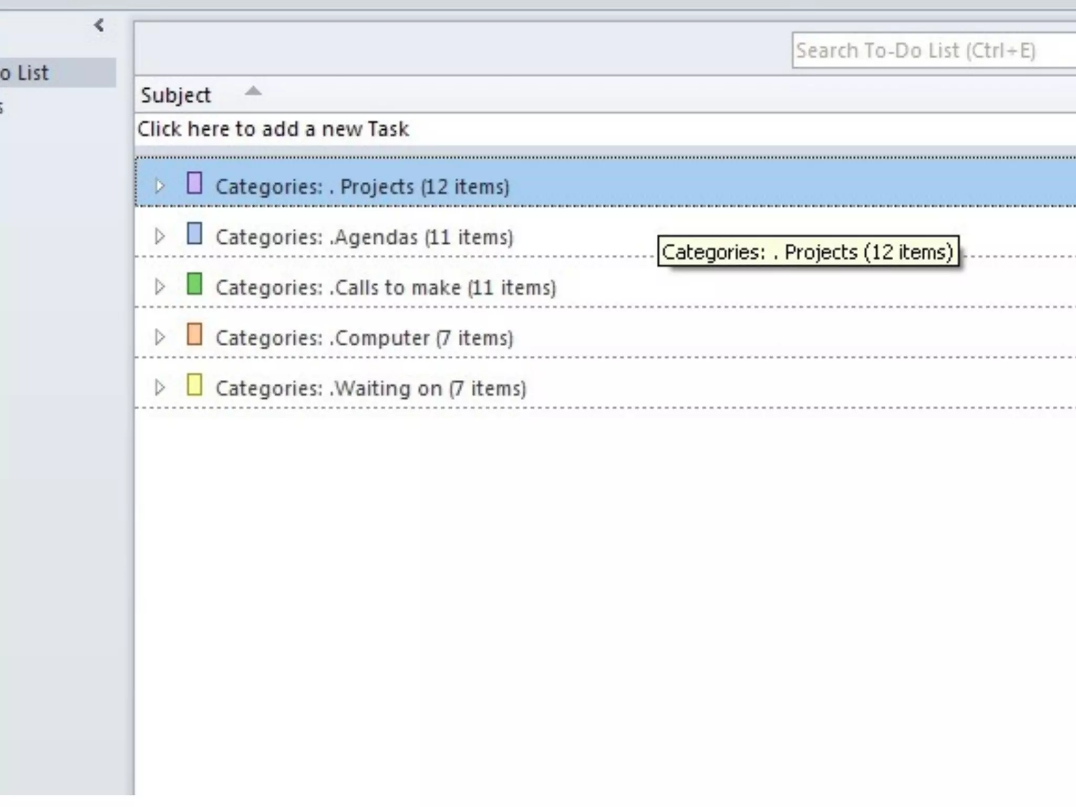The height and width of the screenshot is (807, 1076).
Task: Click the Subject column header
Action: tap(176, 96)
